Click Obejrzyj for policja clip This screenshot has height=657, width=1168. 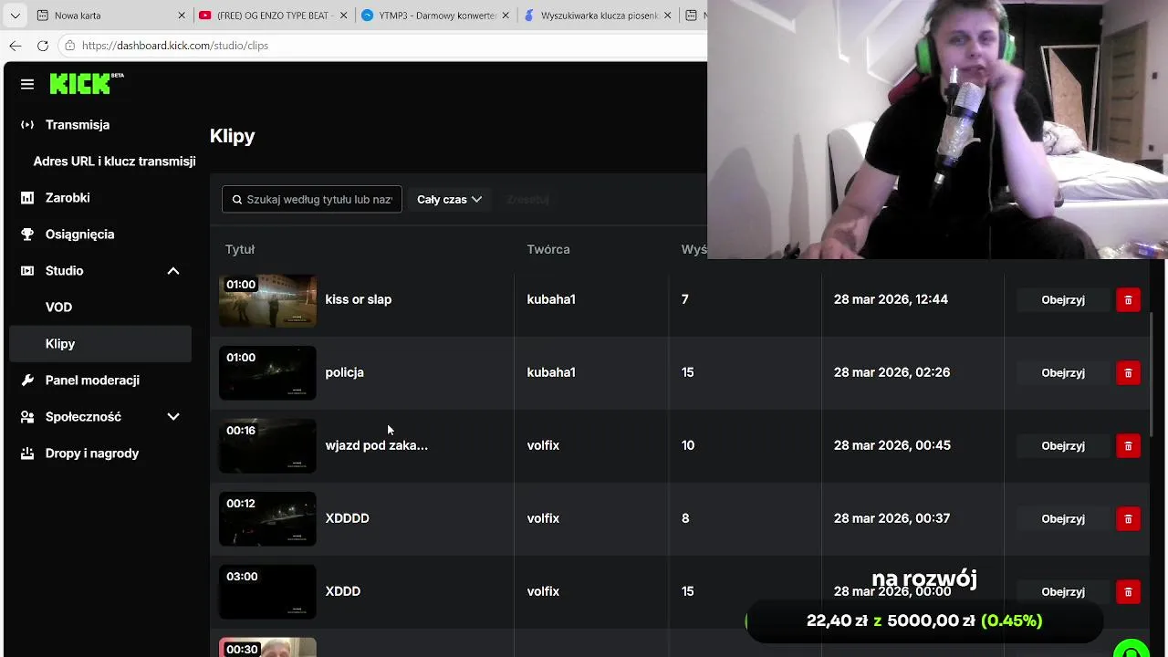coord(1063,372)
